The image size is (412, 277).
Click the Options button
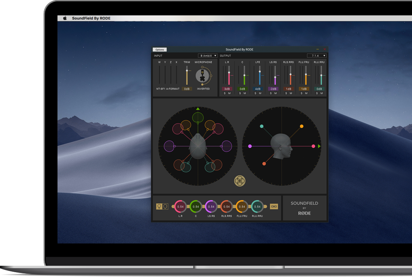pyautogui.click(x=159, y=50)
